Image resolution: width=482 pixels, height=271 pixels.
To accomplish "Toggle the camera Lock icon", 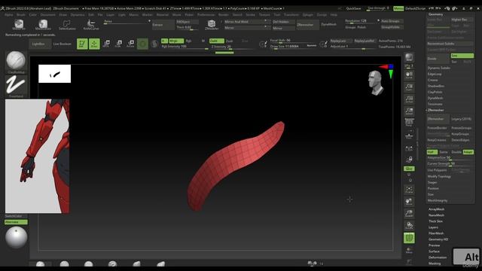I will tap(409, 160).
